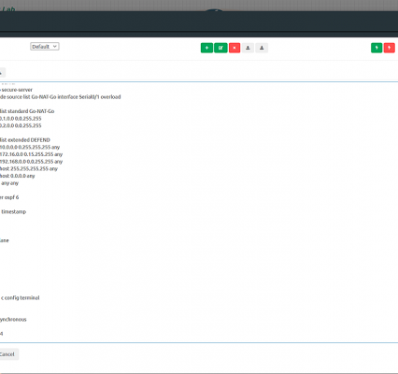Click the line containing 'Serial0/1 overload'
Screen dimensions: 398x374
61,97
